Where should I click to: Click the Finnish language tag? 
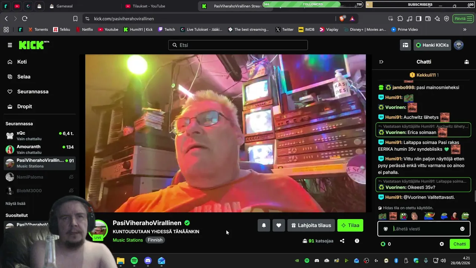155,240
